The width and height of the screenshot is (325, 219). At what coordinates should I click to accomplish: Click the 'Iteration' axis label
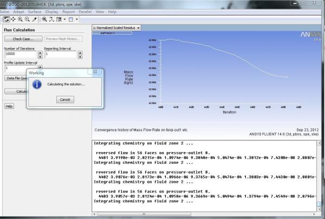(230, 112)
